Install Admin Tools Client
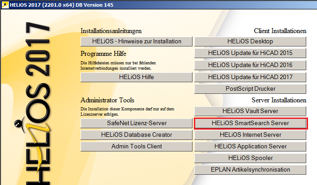This screenshot has height=185, width=317. click(137, 146)
